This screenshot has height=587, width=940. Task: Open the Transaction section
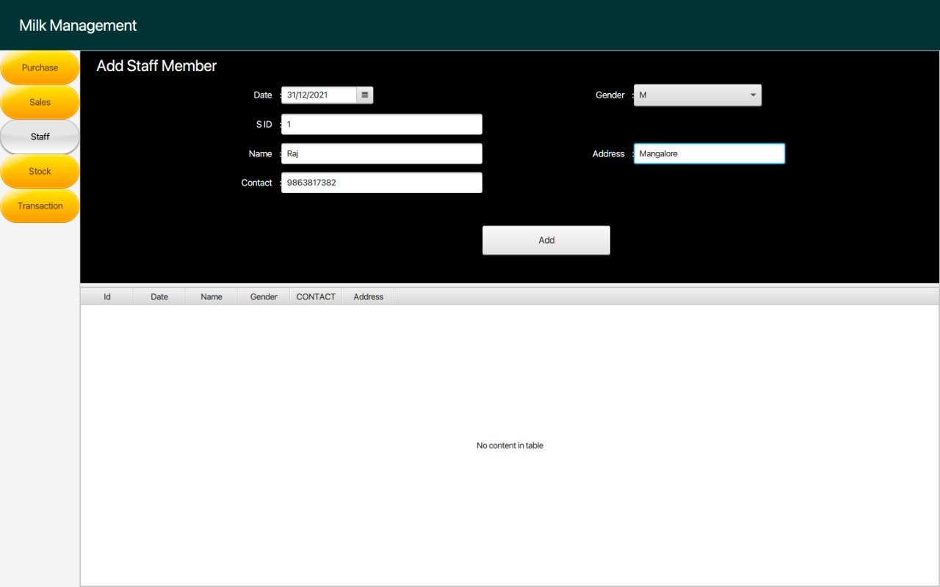coord(40,206)
